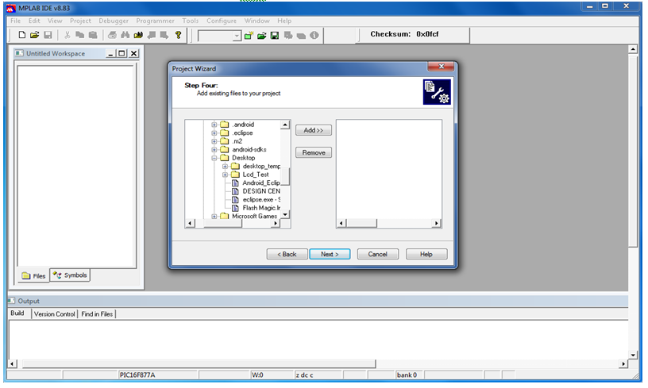
Task: Expand the .eclipse folder node
Action: click(214, 133)
